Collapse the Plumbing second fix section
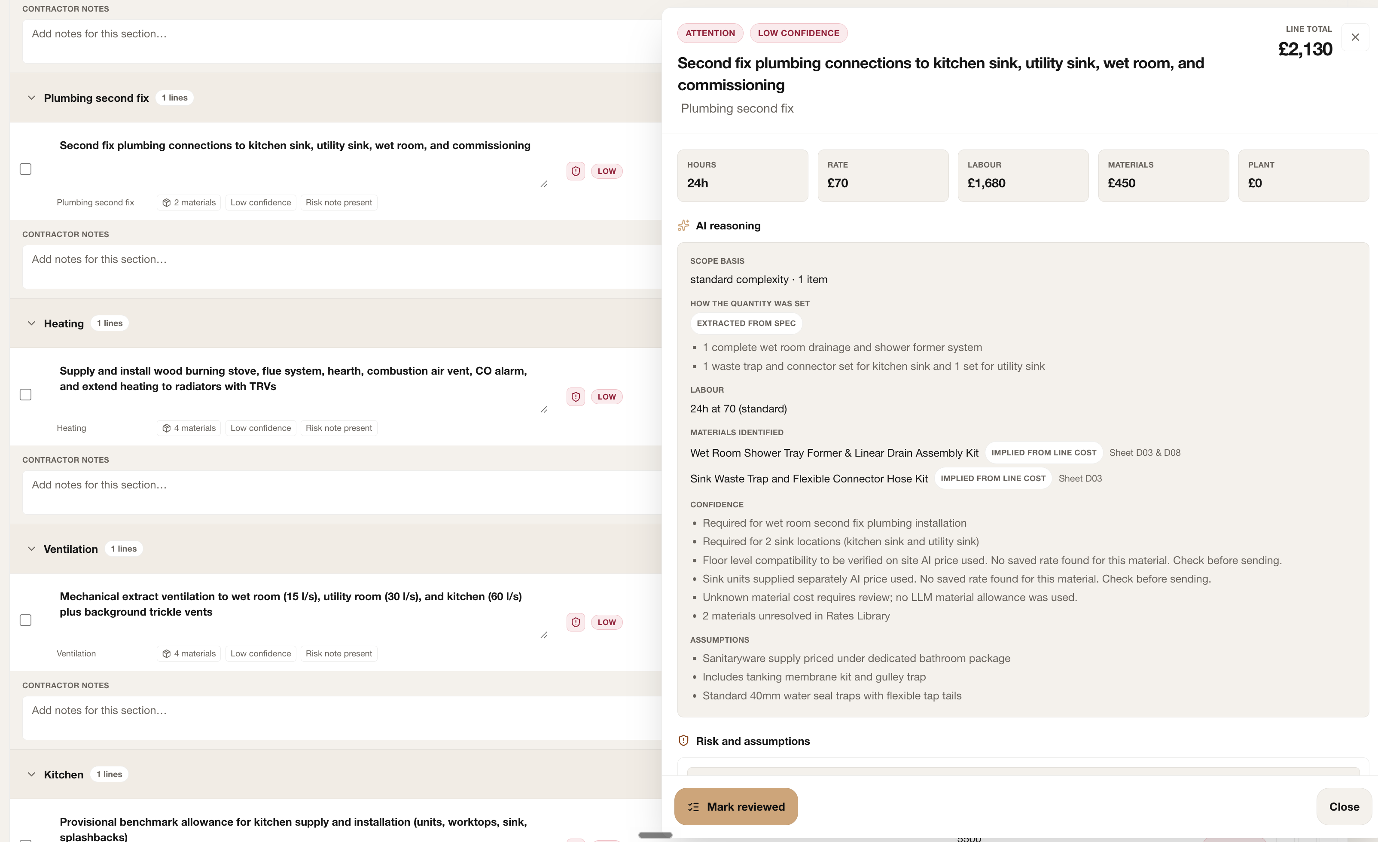The height and width of the screenshot is (842, 1378). pos(31,98)
